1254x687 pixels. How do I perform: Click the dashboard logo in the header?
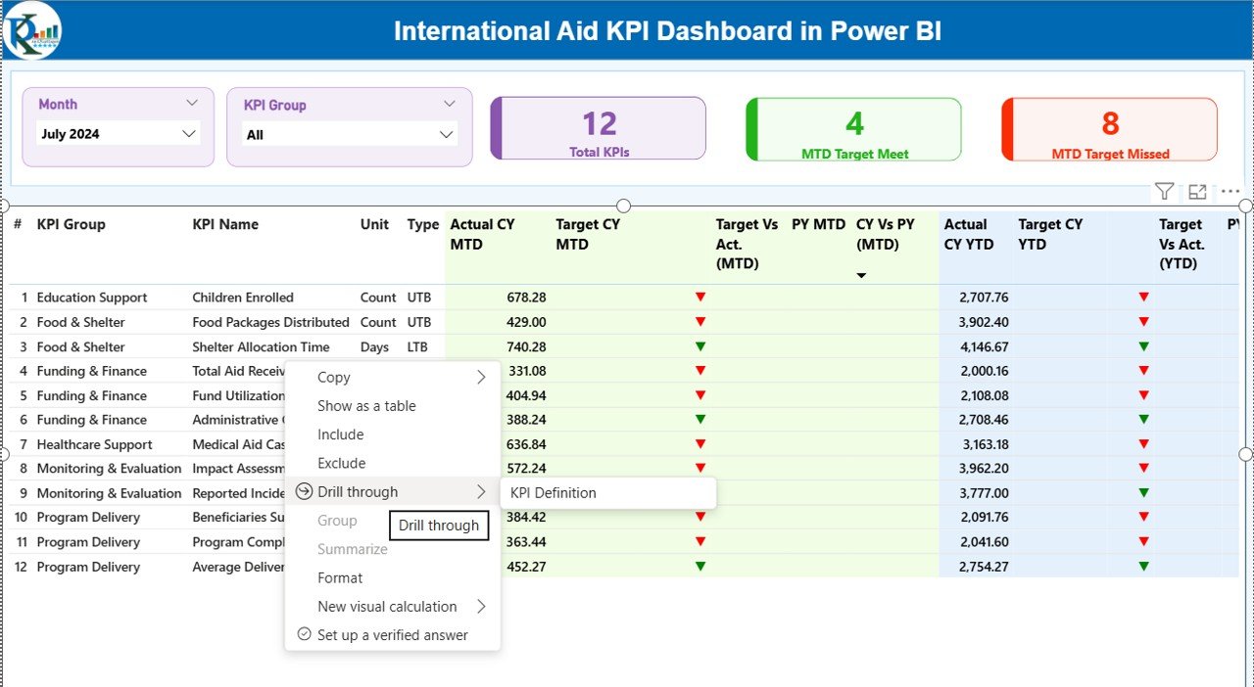[x=32, y=30]
